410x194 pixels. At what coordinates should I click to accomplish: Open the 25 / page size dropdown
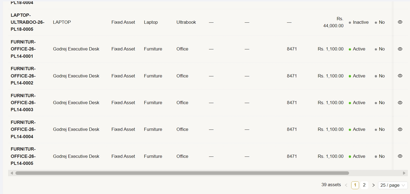point(393,185)
